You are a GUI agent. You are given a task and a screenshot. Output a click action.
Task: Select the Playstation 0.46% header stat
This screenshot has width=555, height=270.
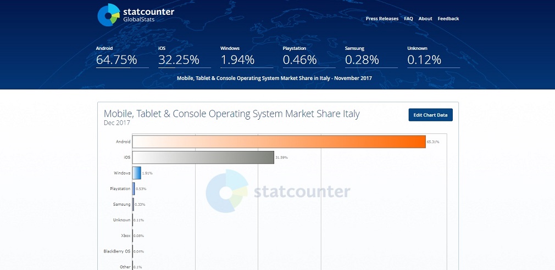[x=309, y=57]
